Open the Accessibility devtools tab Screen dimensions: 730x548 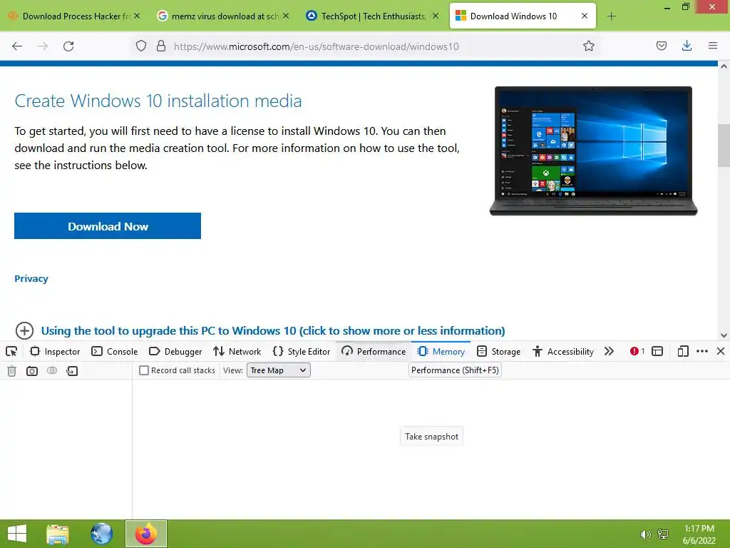[x=563, y=351]
